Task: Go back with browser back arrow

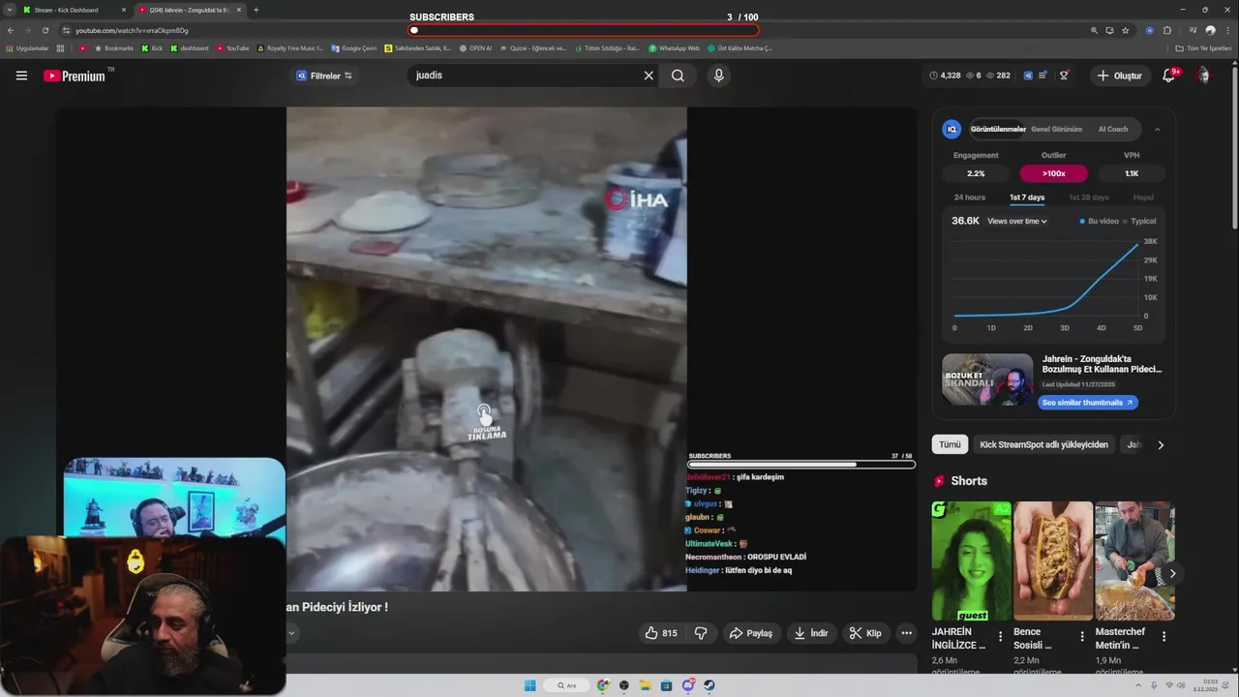Action: click(x=11, y=30)
